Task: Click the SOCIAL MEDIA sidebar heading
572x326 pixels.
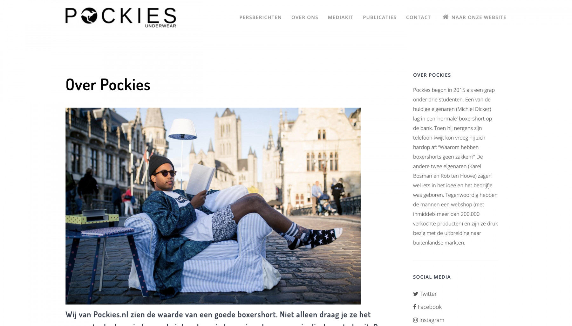Action: [432, 277]
